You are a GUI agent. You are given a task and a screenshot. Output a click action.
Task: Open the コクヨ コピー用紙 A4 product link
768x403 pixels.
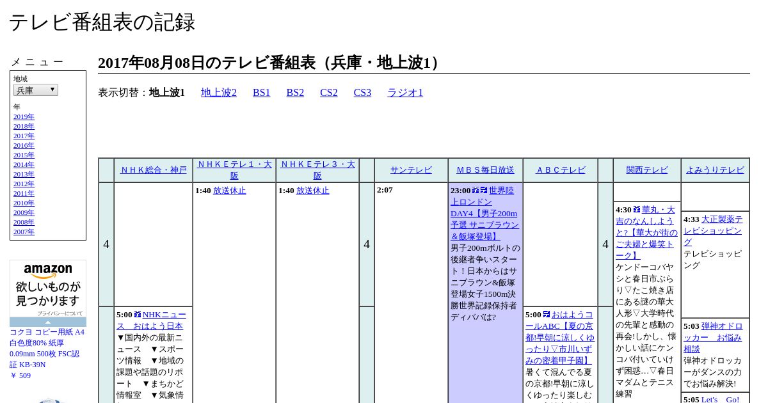point(47,348)
